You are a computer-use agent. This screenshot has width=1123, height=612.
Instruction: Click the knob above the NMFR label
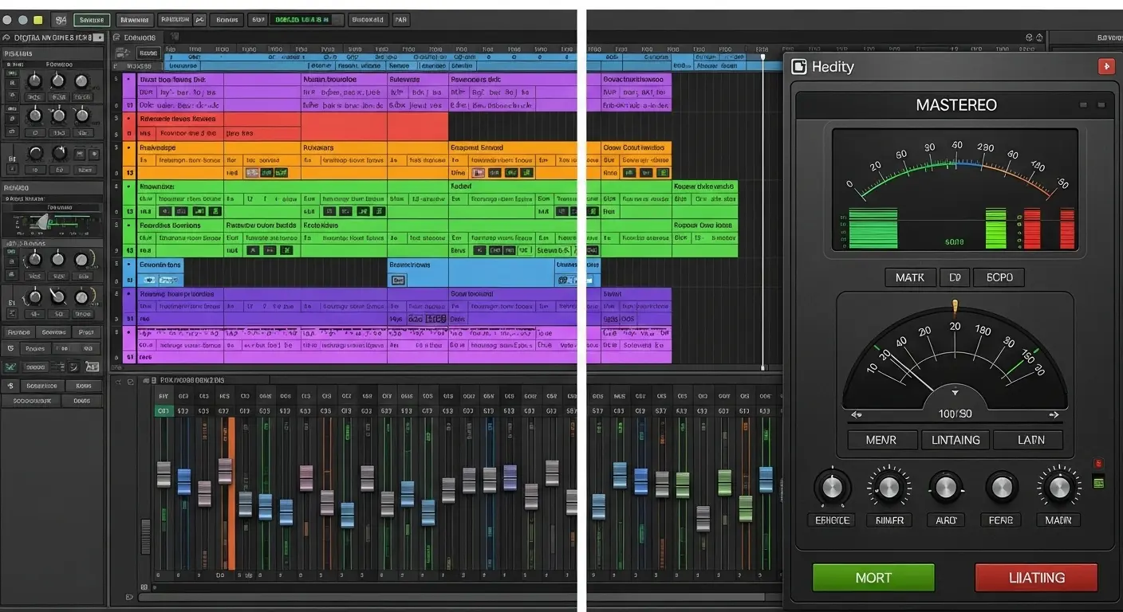click(889, 486)
